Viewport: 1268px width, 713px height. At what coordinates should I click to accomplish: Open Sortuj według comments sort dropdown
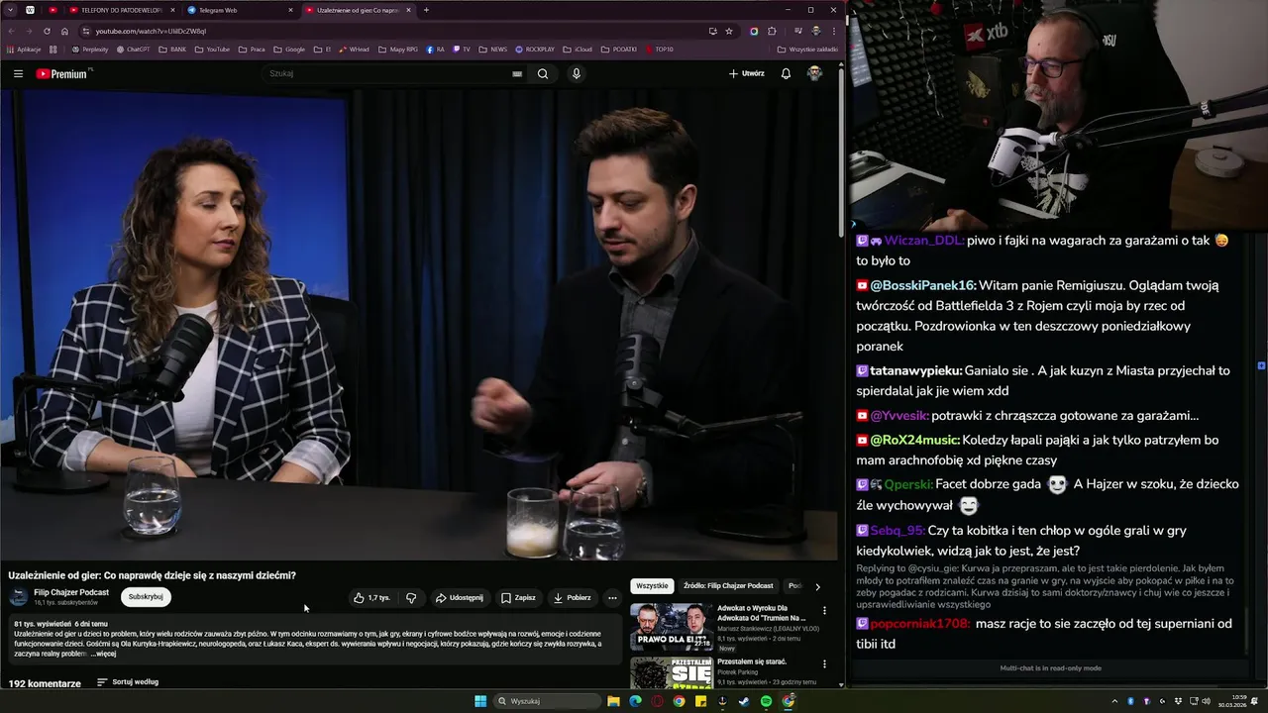click(x=128, y=682)
